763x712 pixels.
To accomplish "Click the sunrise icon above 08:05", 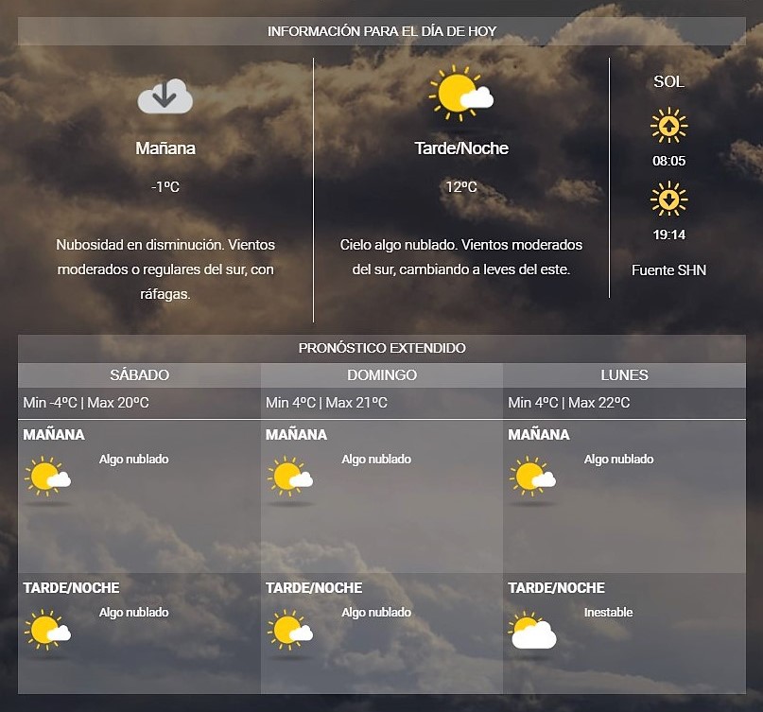I will [x=669, y=126].
